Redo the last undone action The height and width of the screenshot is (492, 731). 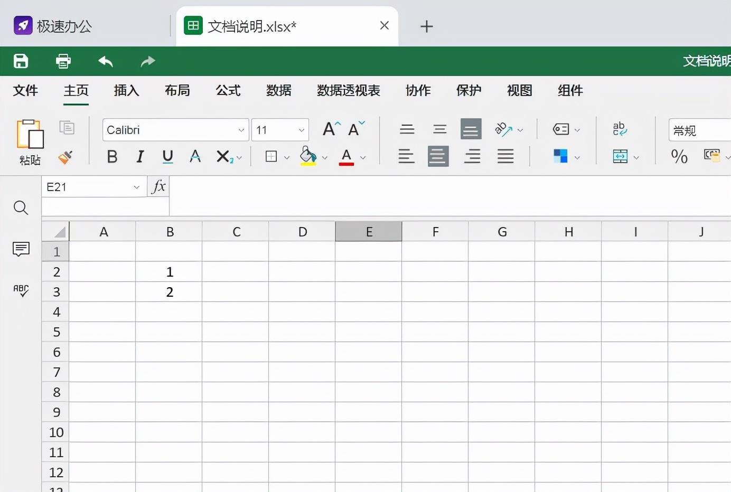tap(148, 61)
